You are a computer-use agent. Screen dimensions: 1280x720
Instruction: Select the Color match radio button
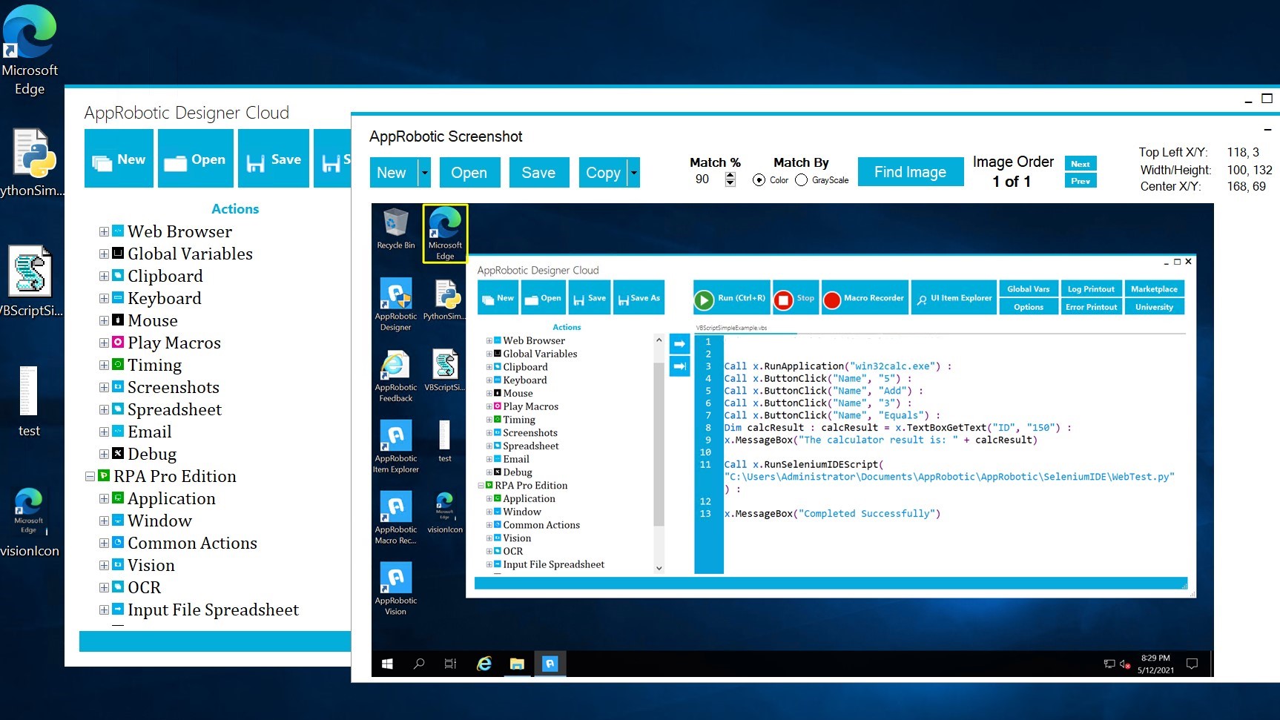(x=759, y=180)
